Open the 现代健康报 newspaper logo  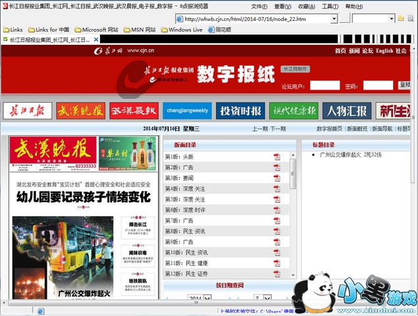[x=294, y=111]
